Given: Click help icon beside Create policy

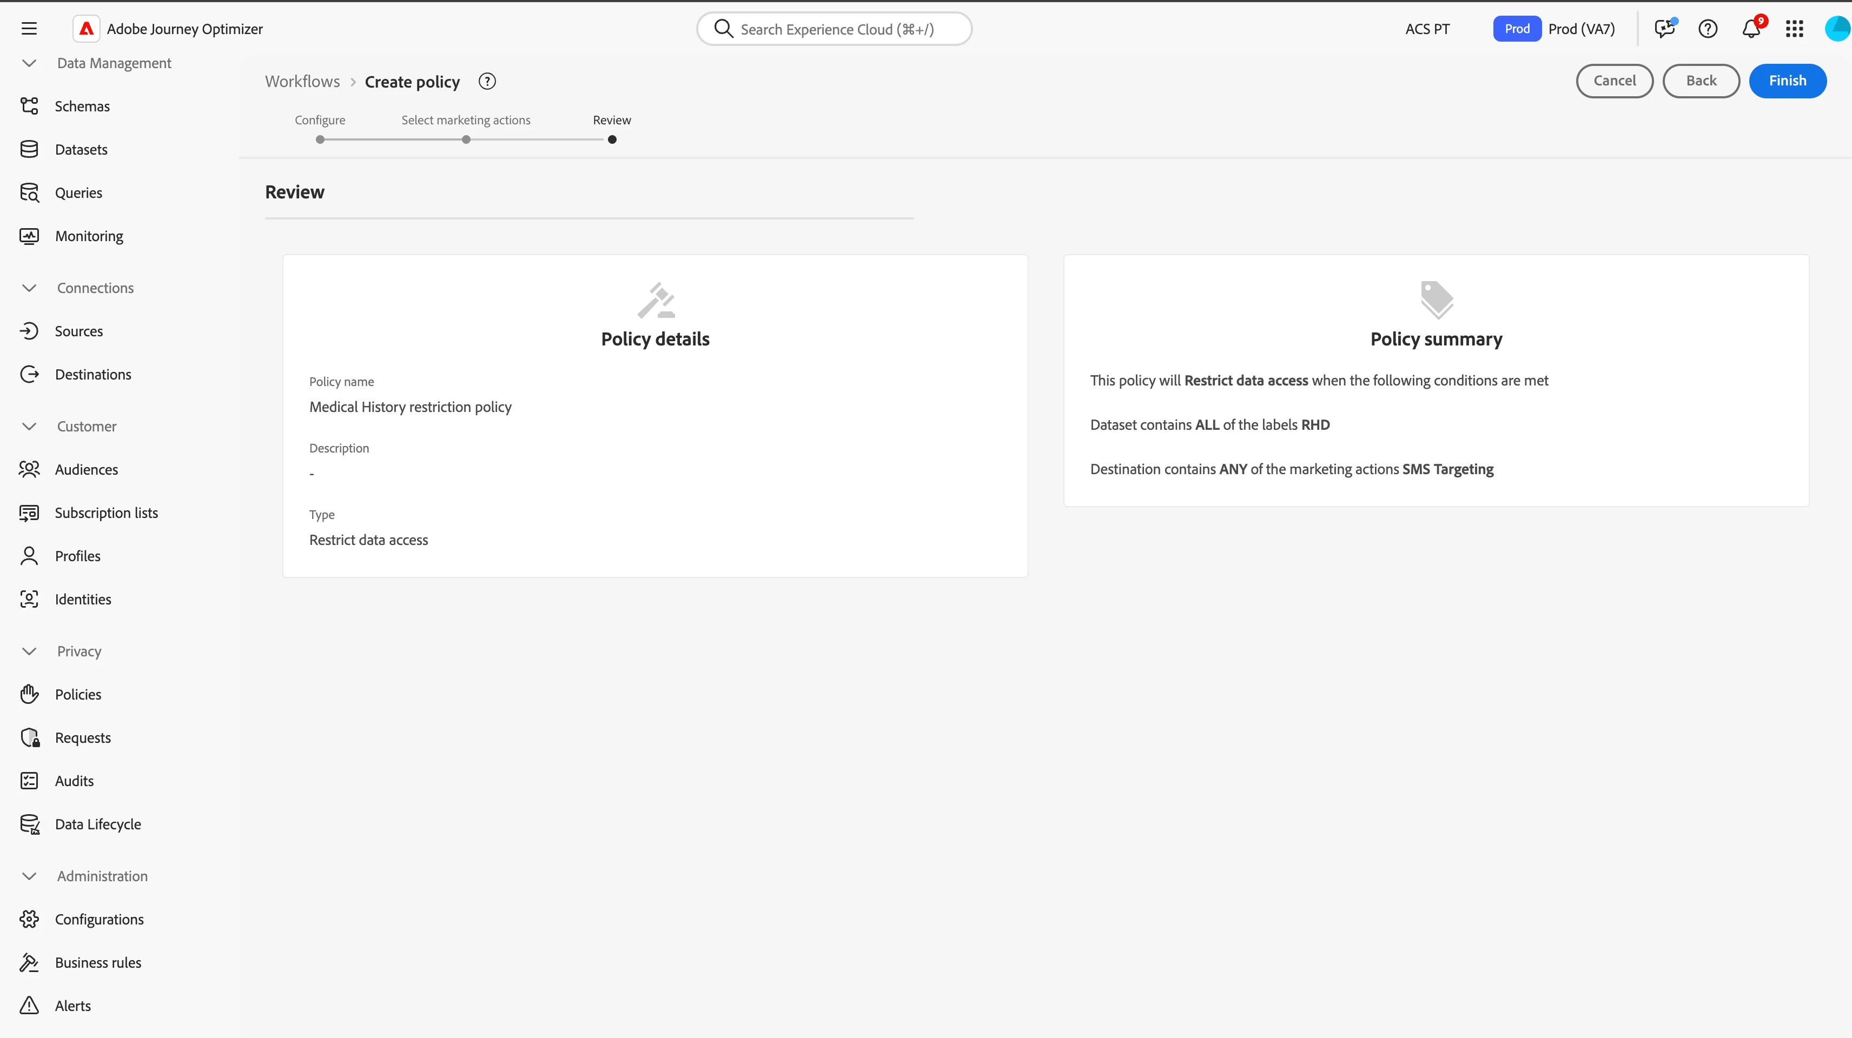Looking at the screenshot, I should (x=487, y=81).
